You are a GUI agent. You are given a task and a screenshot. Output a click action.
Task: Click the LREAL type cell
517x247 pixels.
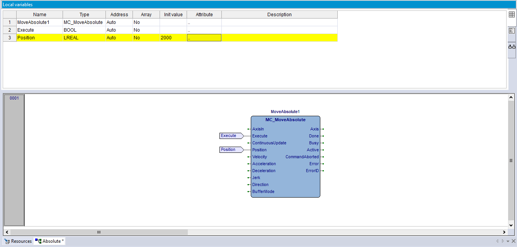(84, 38)
